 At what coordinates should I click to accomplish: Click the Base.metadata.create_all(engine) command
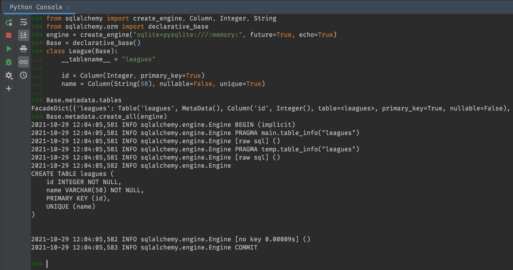click(x=106, y=117)
